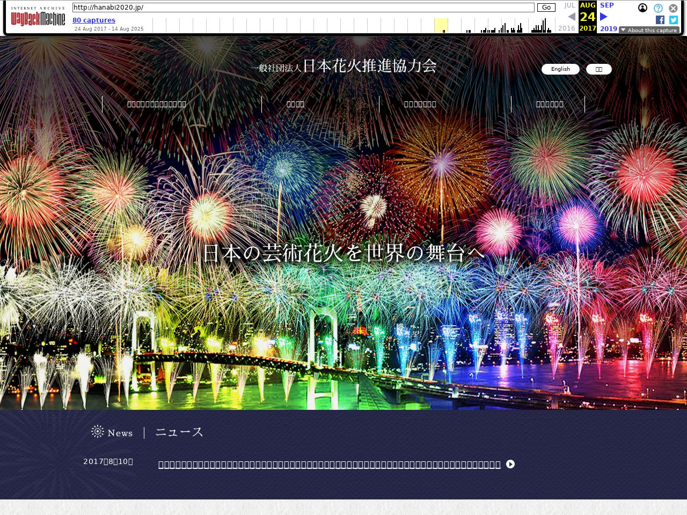This screenshot has height=515, width=687.
Task: Go to the previous capture with the left arrow
Action: [x=572, y=17]
